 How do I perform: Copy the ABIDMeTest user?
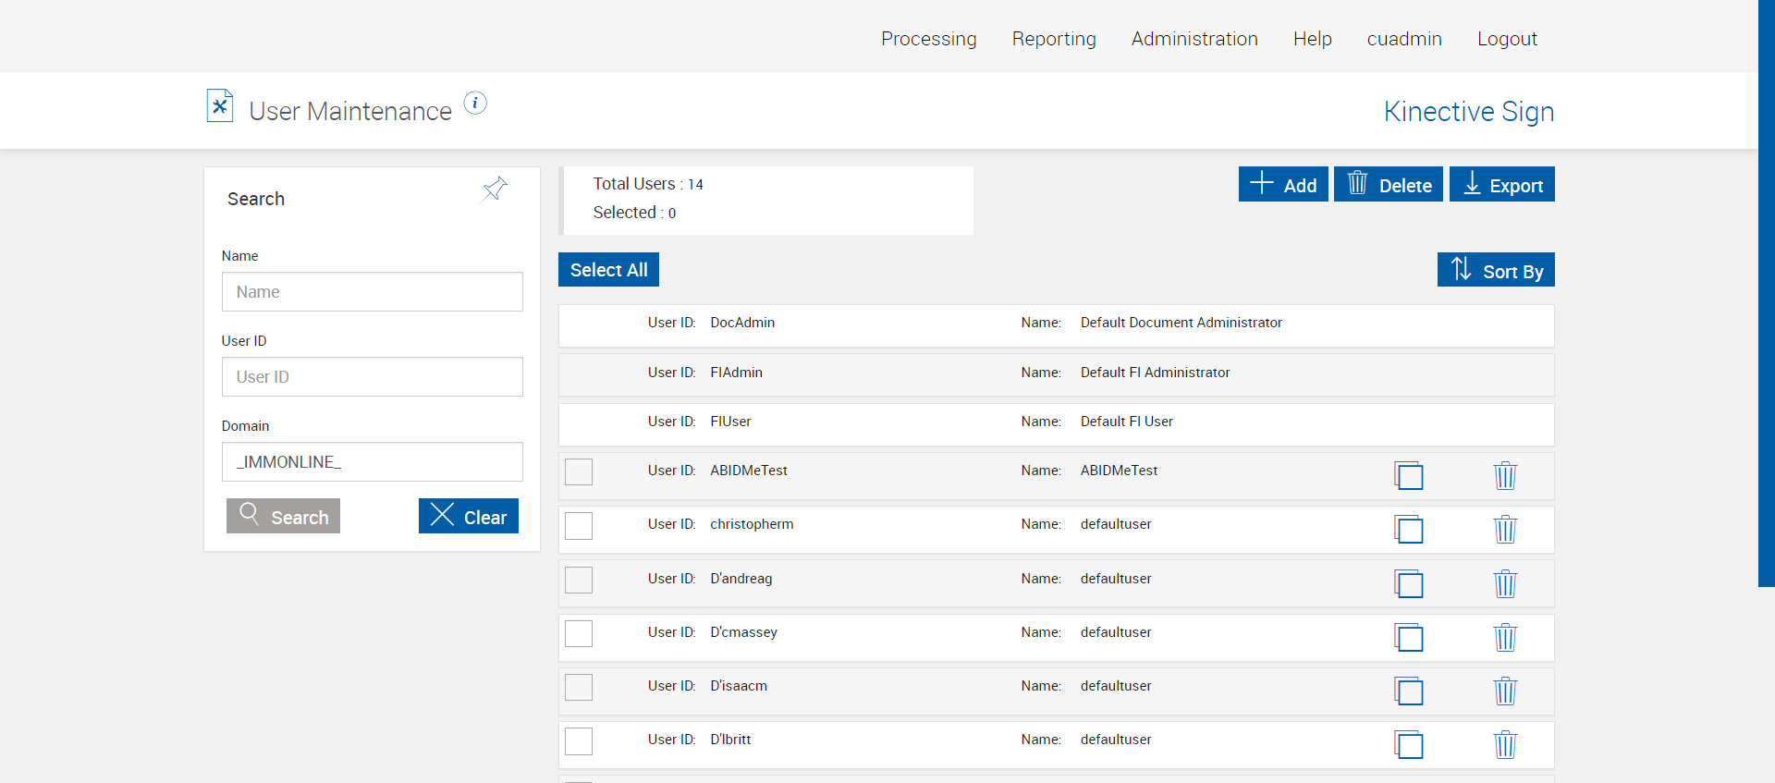click(x=1409, y=476)
